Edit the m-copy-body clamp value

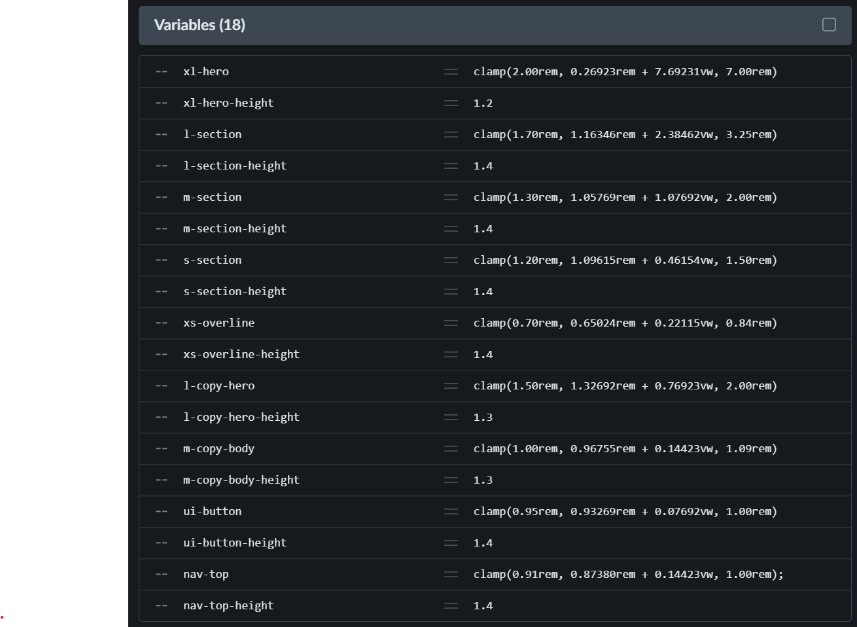coord(625,449)
